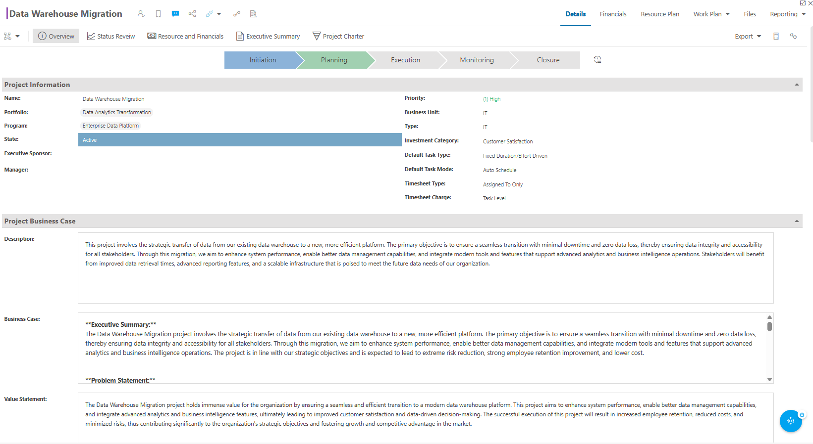Viewport: 813px width, 444px height.
Task: Click the print icon next to Export
Action: 776,36
